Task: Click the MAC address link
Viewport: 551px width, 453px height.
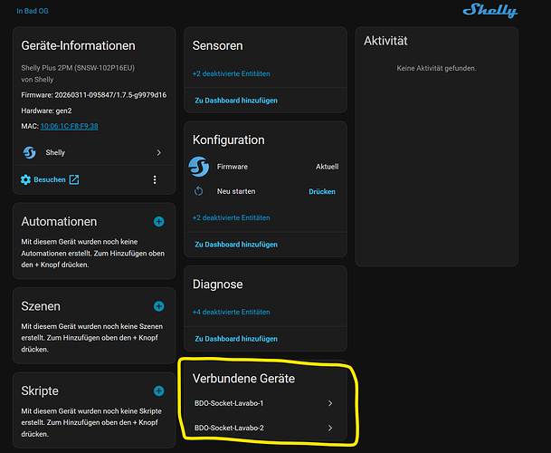Action: pyautogui.click(x=69, y=126)
